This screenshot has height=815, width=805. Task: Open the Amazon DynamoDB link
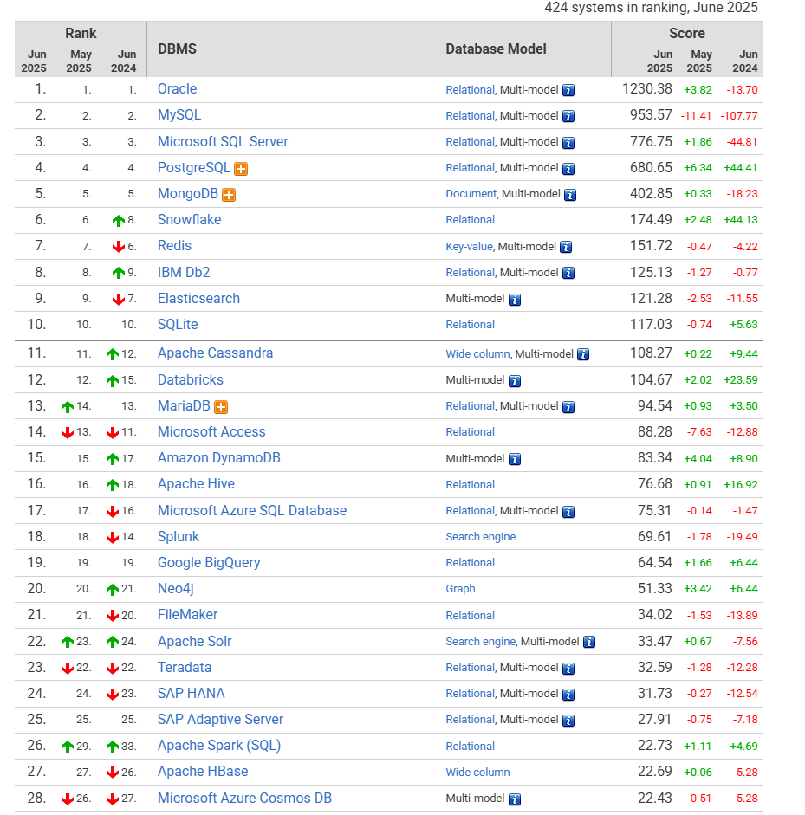(x=219, y=458)
